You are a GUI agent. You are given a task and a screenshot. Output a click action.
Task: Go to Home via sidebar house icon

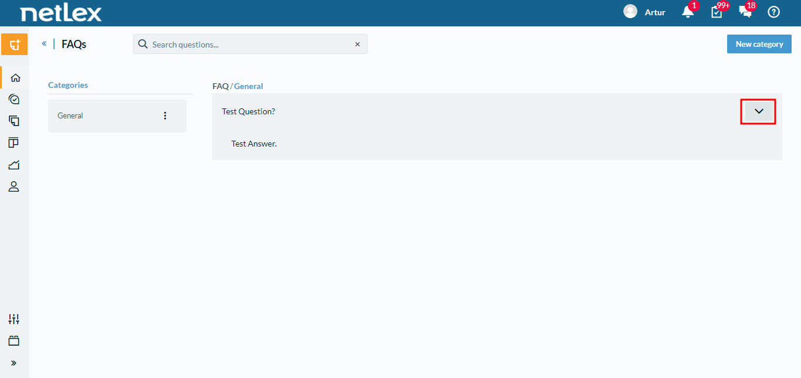(15, 77)
